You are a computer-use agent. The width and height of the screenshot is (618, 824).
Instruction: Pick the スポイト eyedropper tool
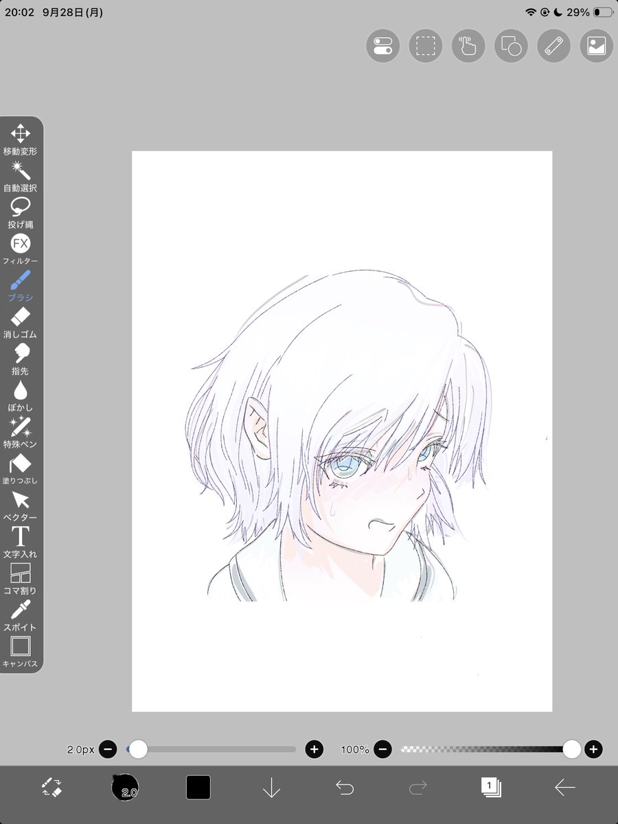tap(21, 616)
